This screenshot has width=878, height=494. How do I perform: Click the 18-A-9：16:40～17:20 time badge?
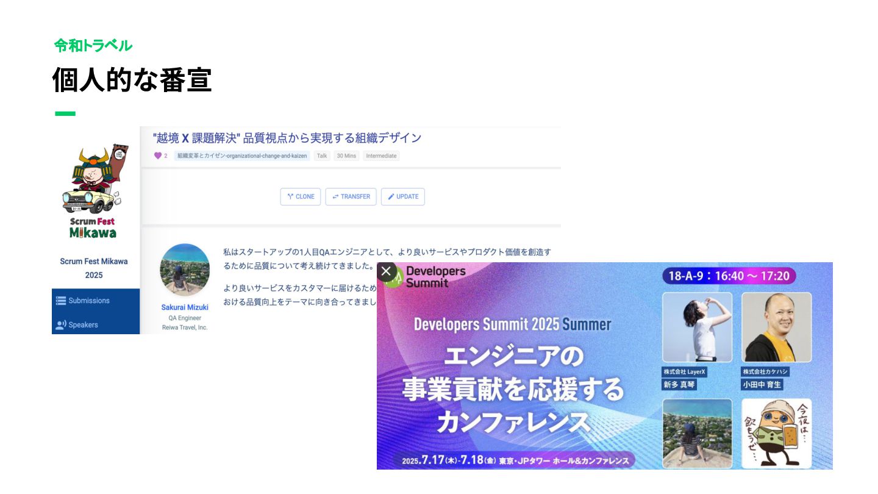tap(729, 276)
